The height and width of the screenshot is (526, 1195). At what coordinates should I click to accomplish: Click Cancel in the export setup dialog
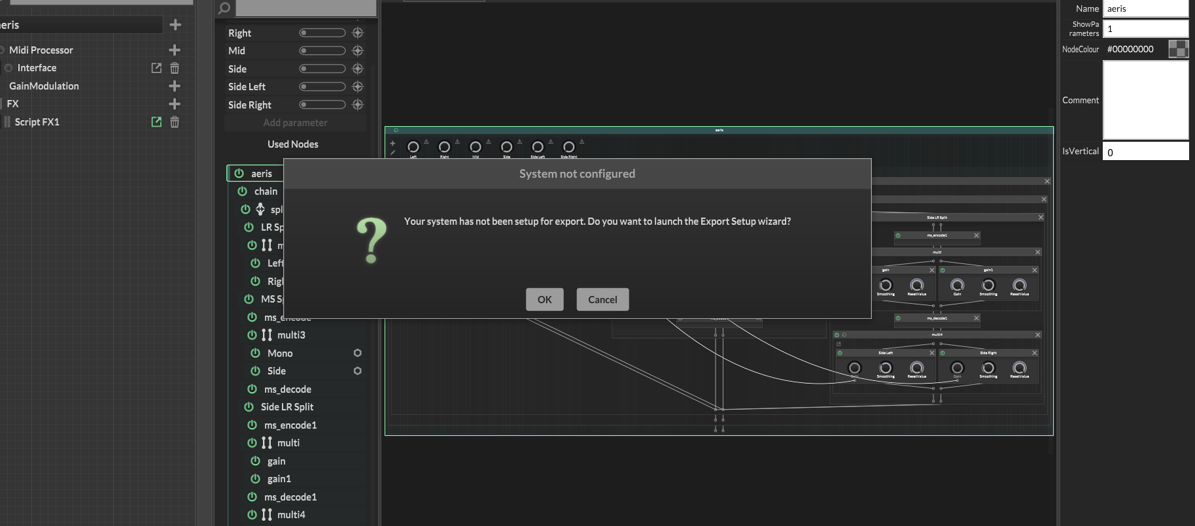(x=602, y=299)
